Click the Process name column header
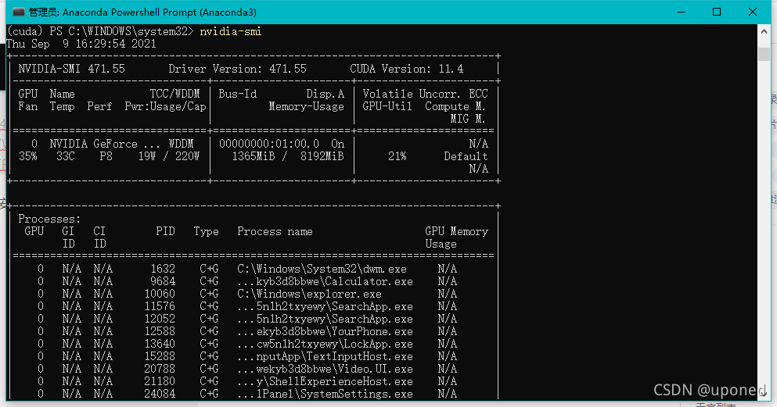 (x=275, y=231)
